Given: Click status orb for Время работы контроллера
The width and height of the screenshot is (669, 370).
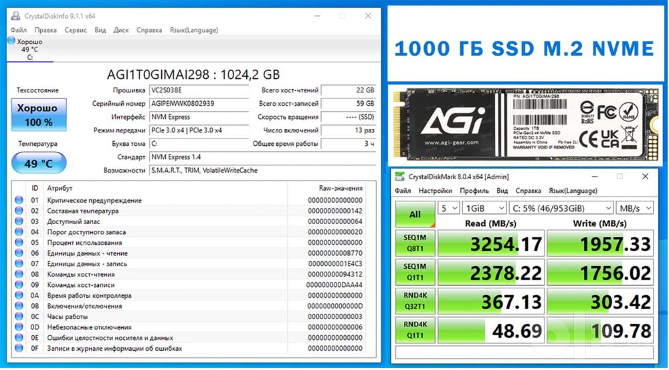Looking at the screenshot, I should (19, 295).
